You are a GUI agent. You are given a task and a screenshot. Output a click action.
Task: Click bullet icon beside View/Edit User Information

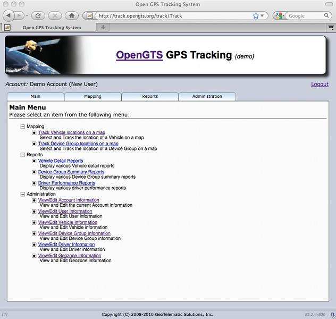(34, 212)
